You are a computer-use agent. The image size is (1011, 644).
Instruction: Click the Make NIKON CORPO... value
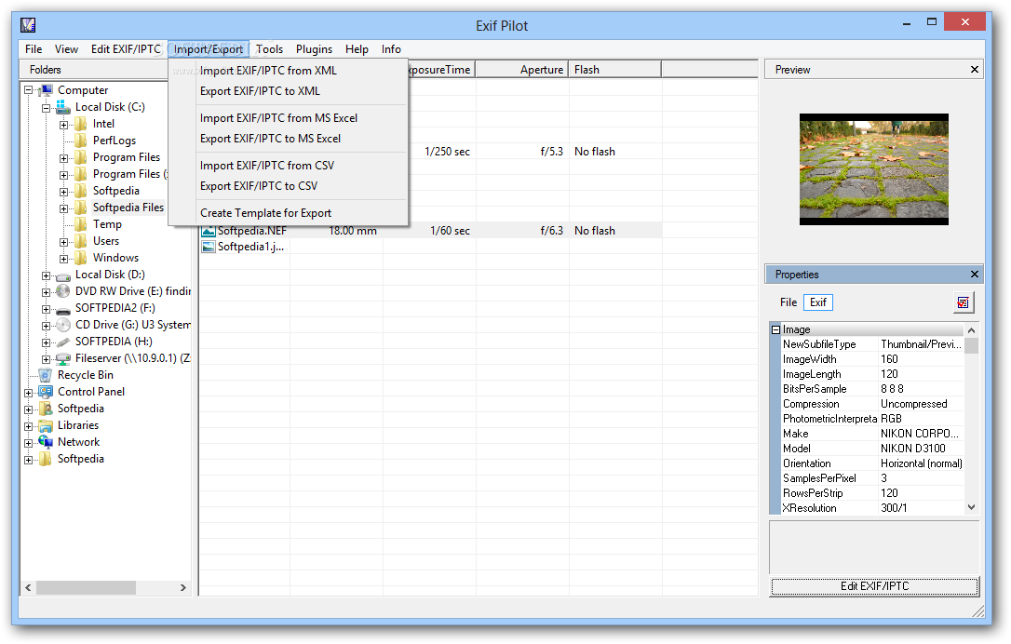click(920, 434)
